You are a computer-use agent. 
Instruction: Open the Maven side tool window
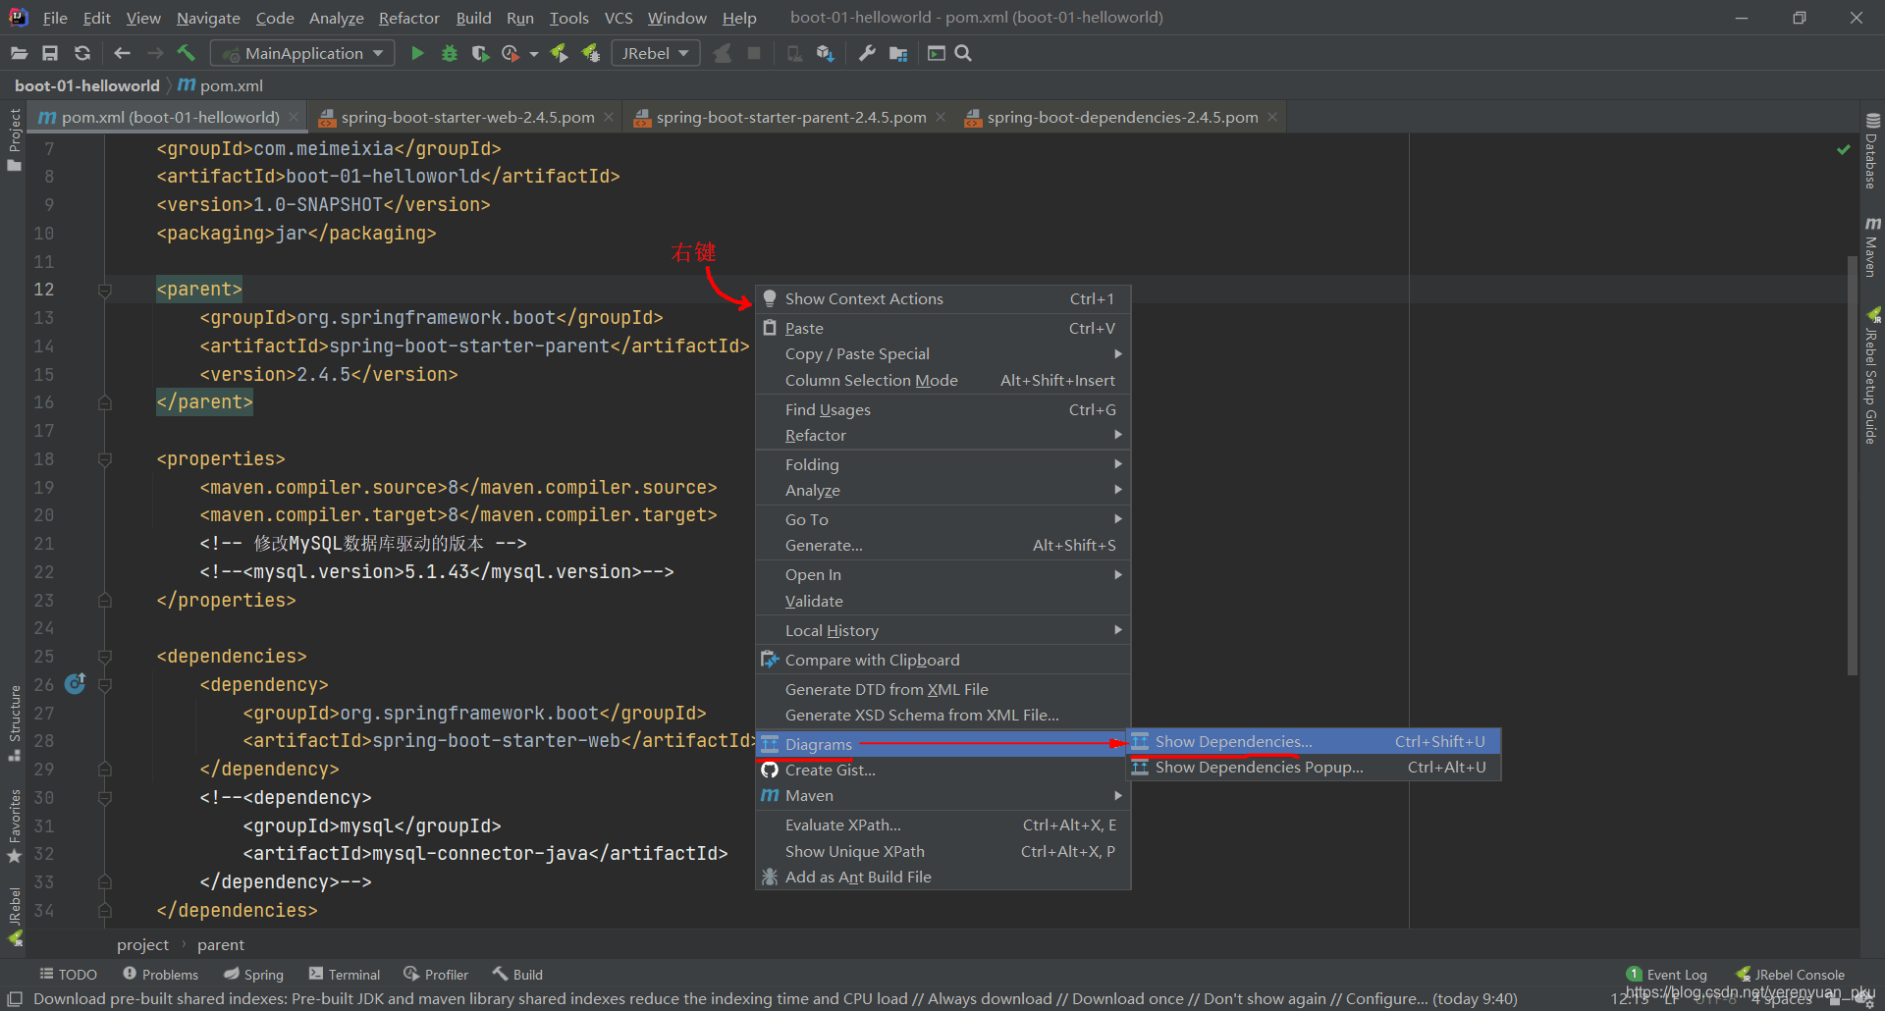(x=1871, y=247)
